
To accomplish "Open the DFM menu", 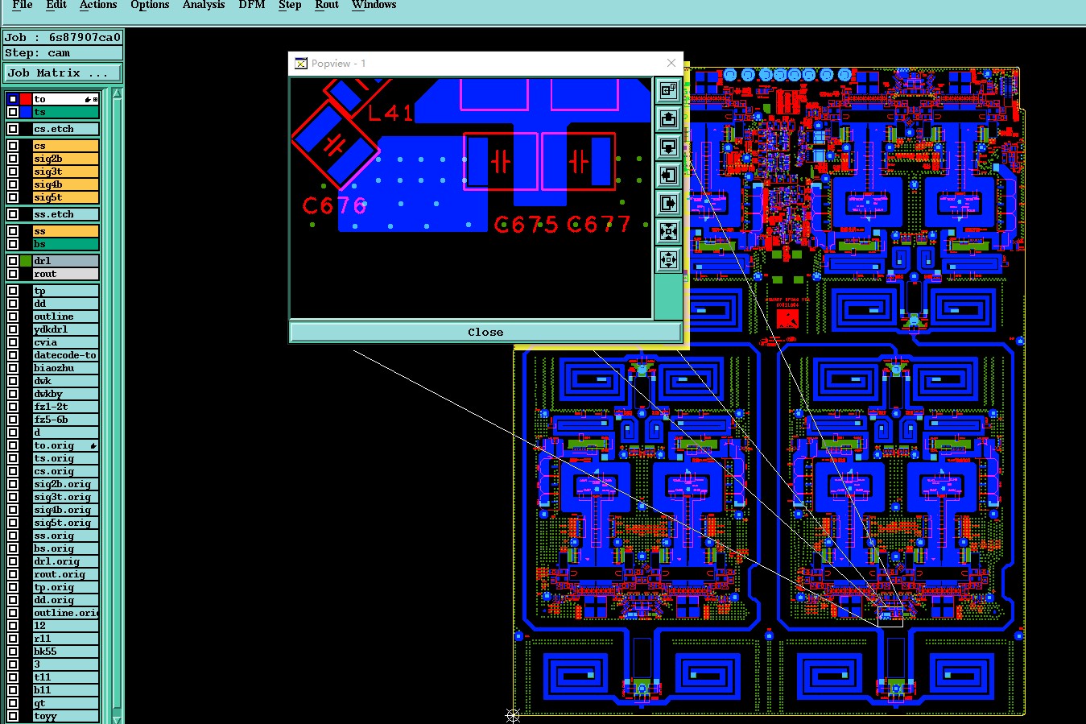I will [252, 5].
